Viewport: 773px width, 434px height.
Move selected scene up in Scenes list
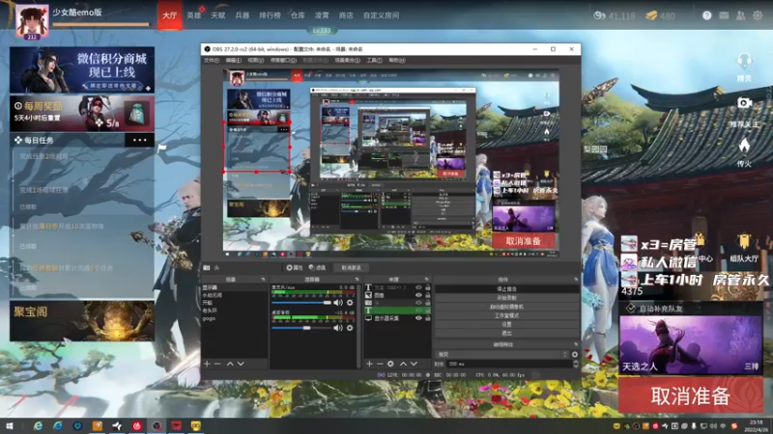click(x=230, y=364)
